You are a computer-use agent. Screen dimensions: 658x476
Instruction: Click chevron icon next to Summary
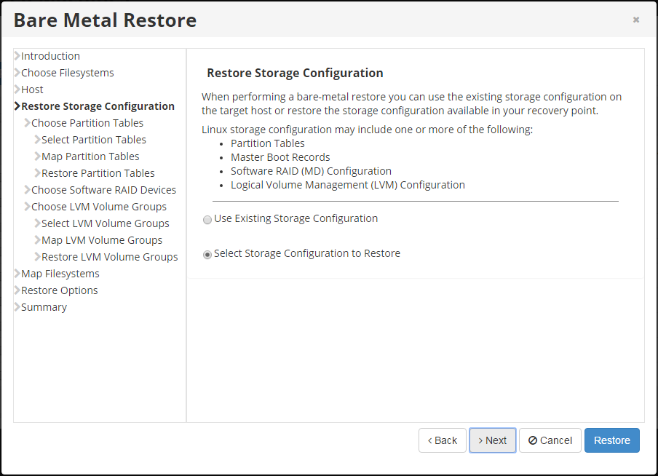coord(17,307)
